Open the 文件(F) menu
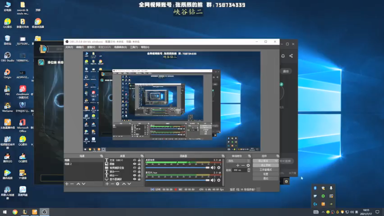384x216 pixels. tap(69, 47)
